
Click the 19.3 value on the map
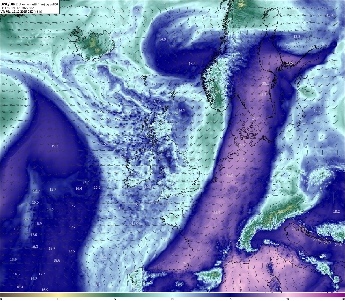tap(55, 146)
